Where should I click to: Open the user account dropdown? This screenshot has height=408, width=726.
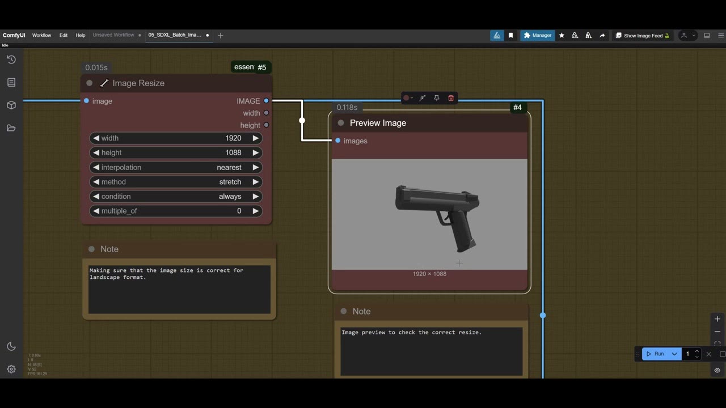(x=688, y=35)
